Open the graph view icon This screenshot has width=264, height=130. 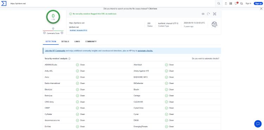click(x=214, y=14)
